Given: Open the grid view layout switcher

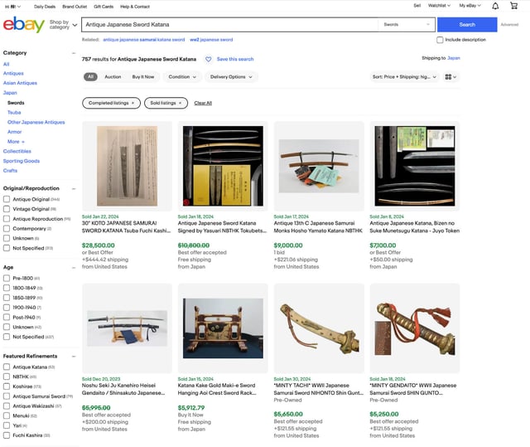Looking at the screenshot, I should click(x=450, y=77).
